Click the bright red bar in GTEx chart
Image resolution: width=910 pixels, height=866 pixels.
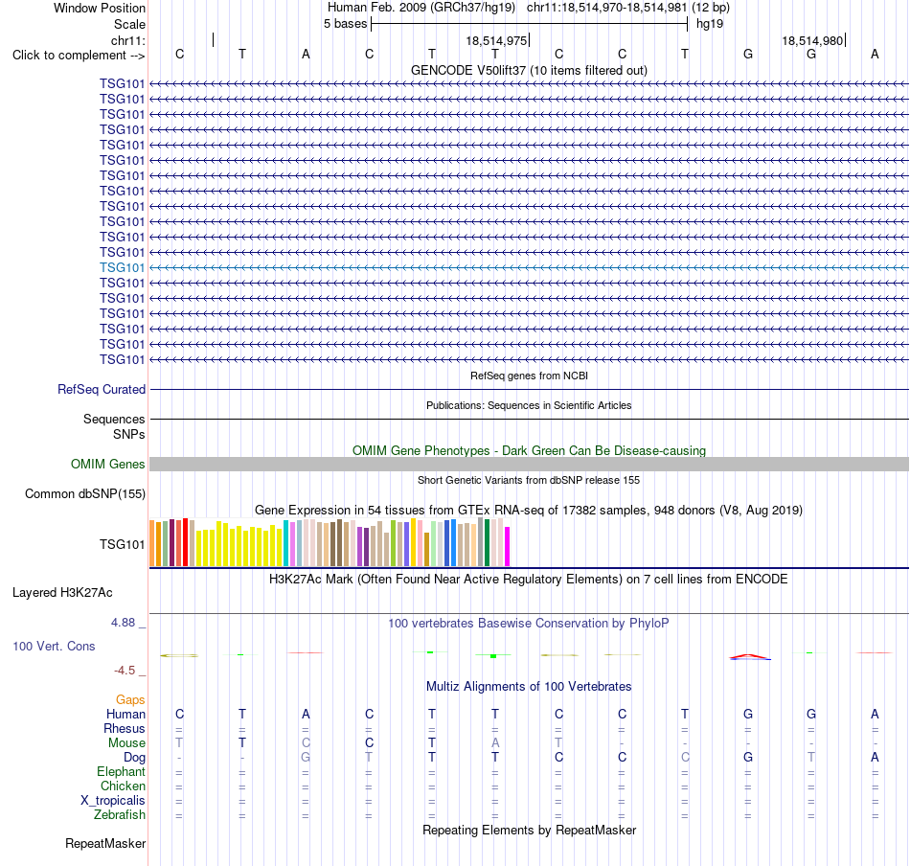[x=185, y=542]
